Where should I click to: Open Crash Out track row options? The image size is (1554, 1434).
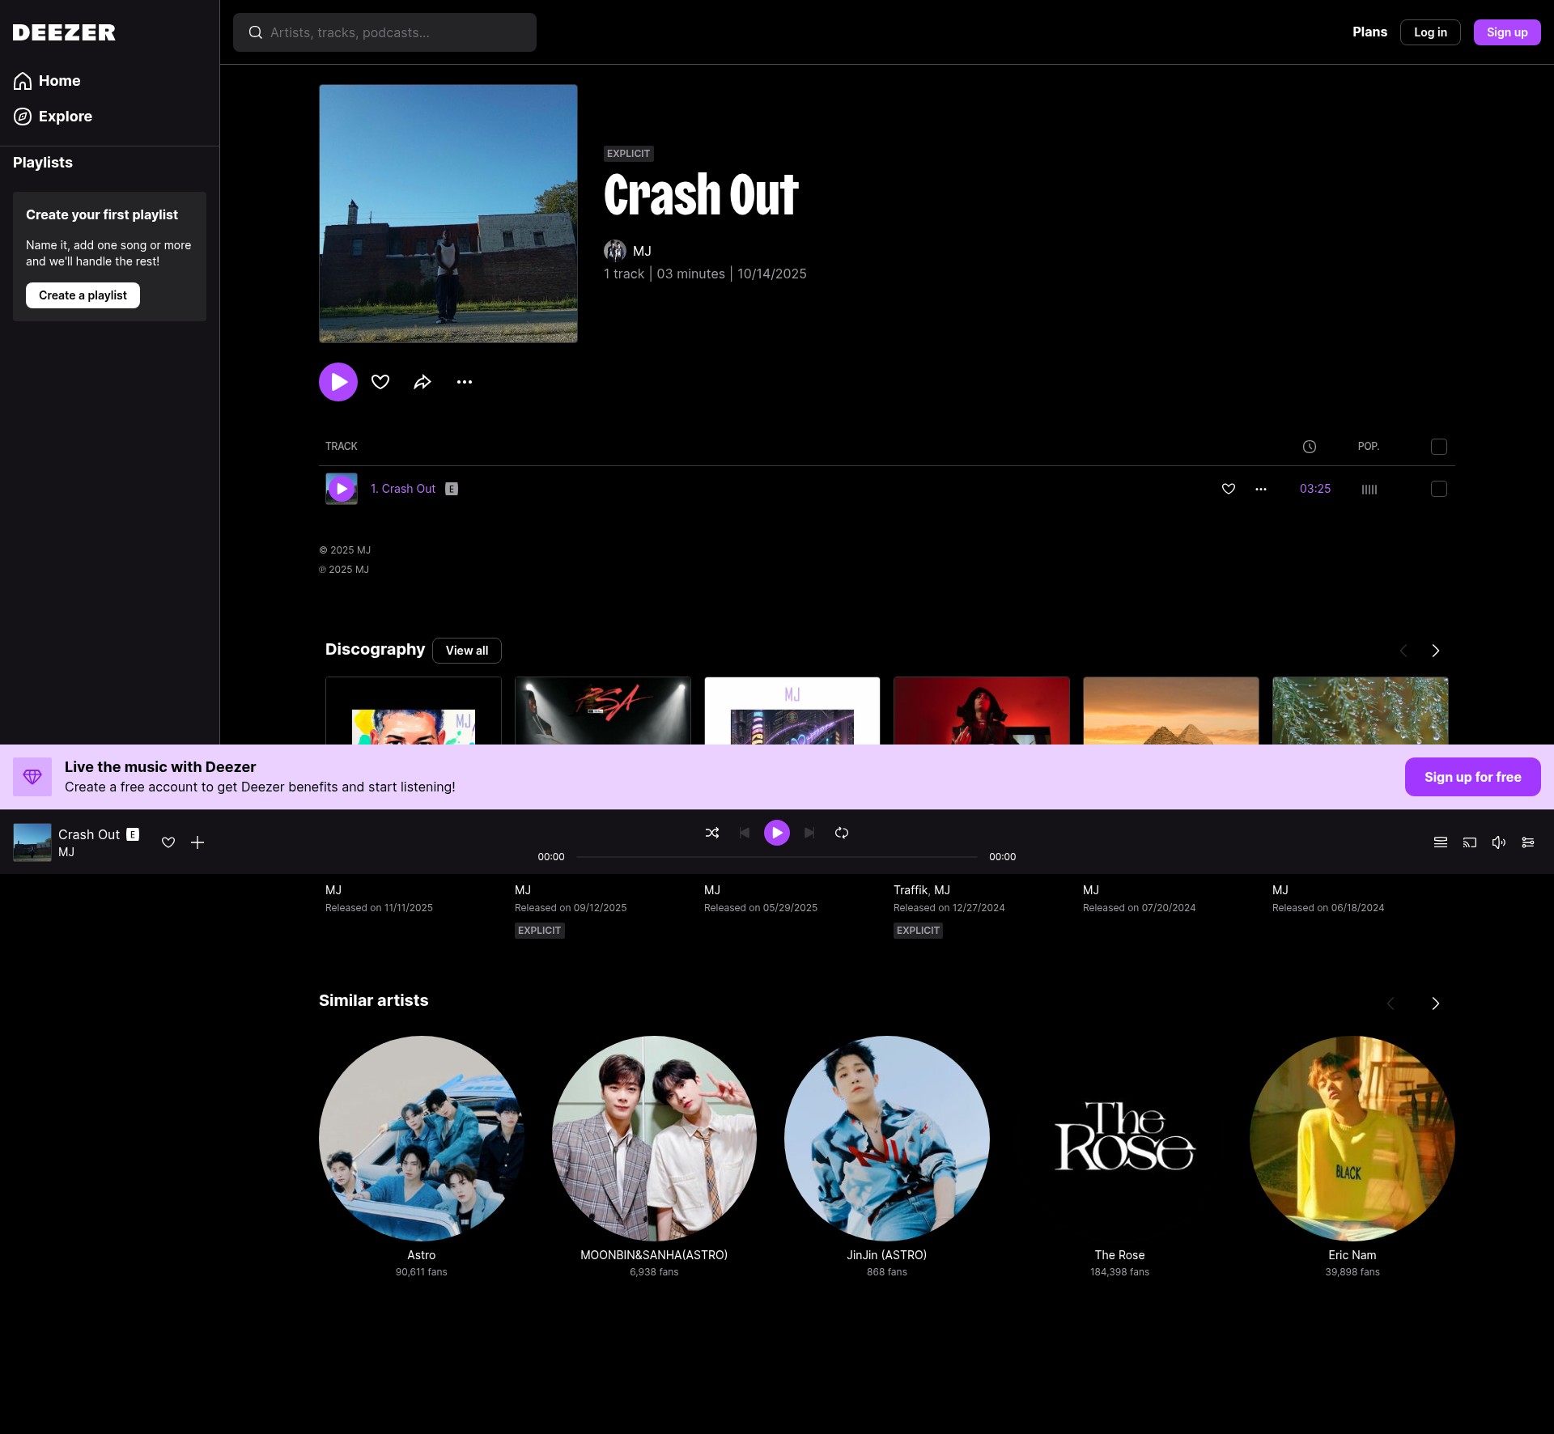[x=1261, y=489]
